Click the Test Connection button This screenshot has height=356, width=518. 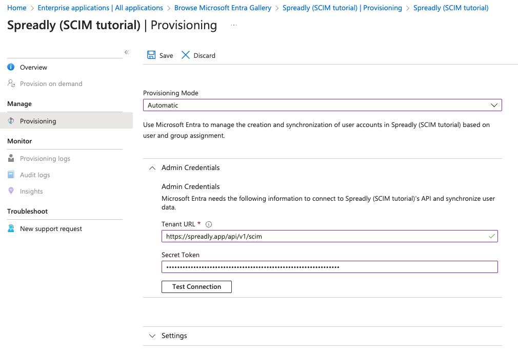[196, 286]
